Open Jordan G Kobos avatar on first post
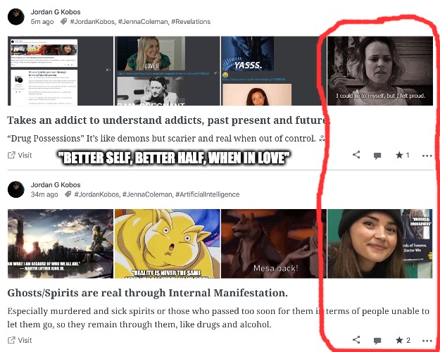 16,17
